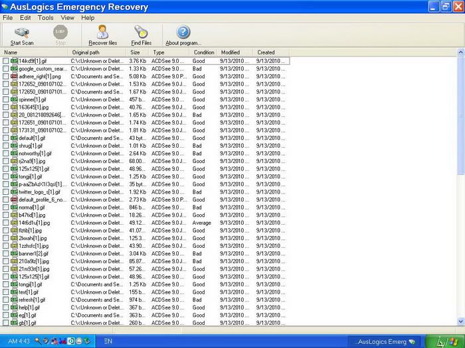Click the icon for gb[1].gif
The width and height of the screenshot is (465, 348).
point(14,323)
